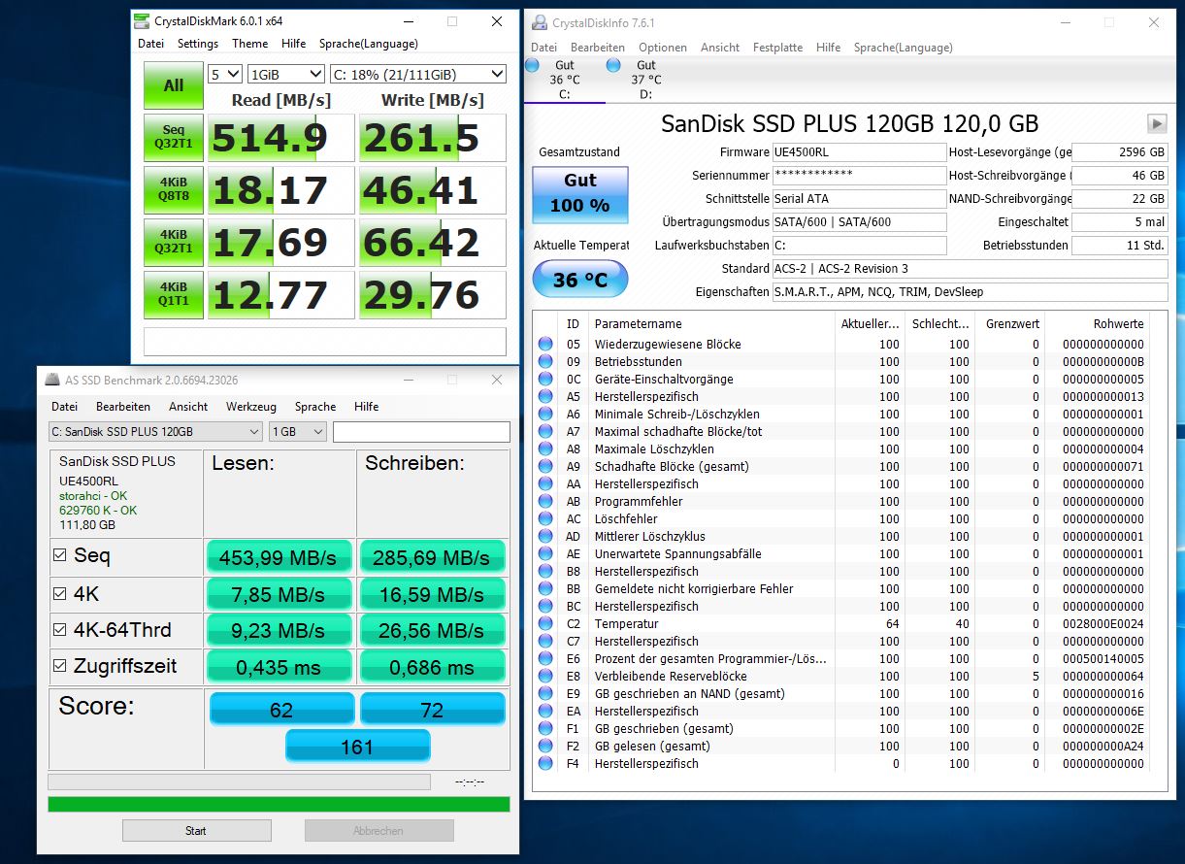This screenshot has width=1185, height=864.
Task: Click status orb for Verbleibende Reserveblöcke row
Action: tap(544, 676)
